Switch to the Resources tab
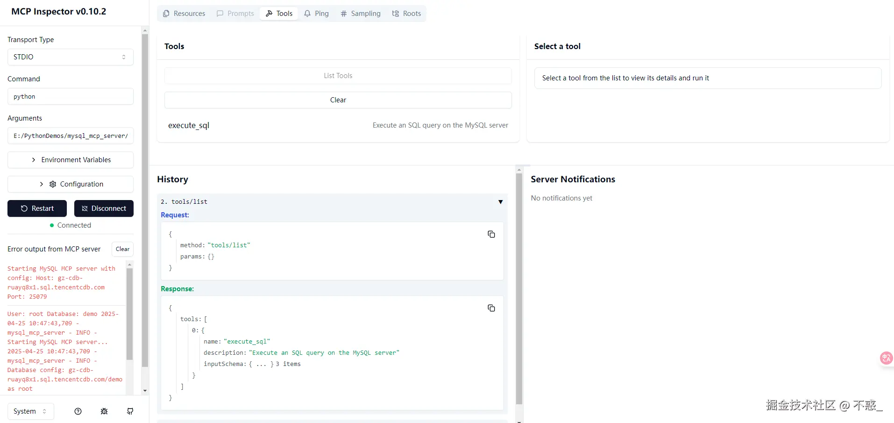 [184, 14]
